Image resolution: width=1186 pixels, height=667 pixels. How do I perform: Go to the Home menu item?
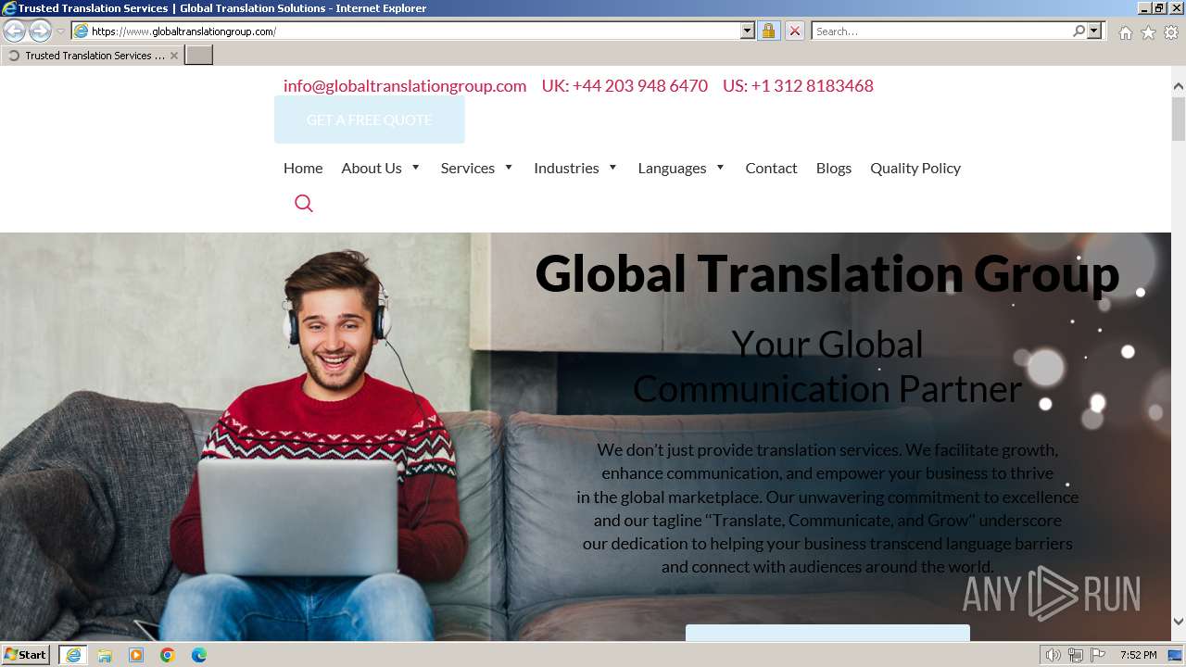tap(303, 168)
